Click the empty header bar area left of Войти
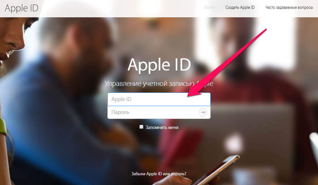This screenshot has width=318, height=185. coord(122,8)
